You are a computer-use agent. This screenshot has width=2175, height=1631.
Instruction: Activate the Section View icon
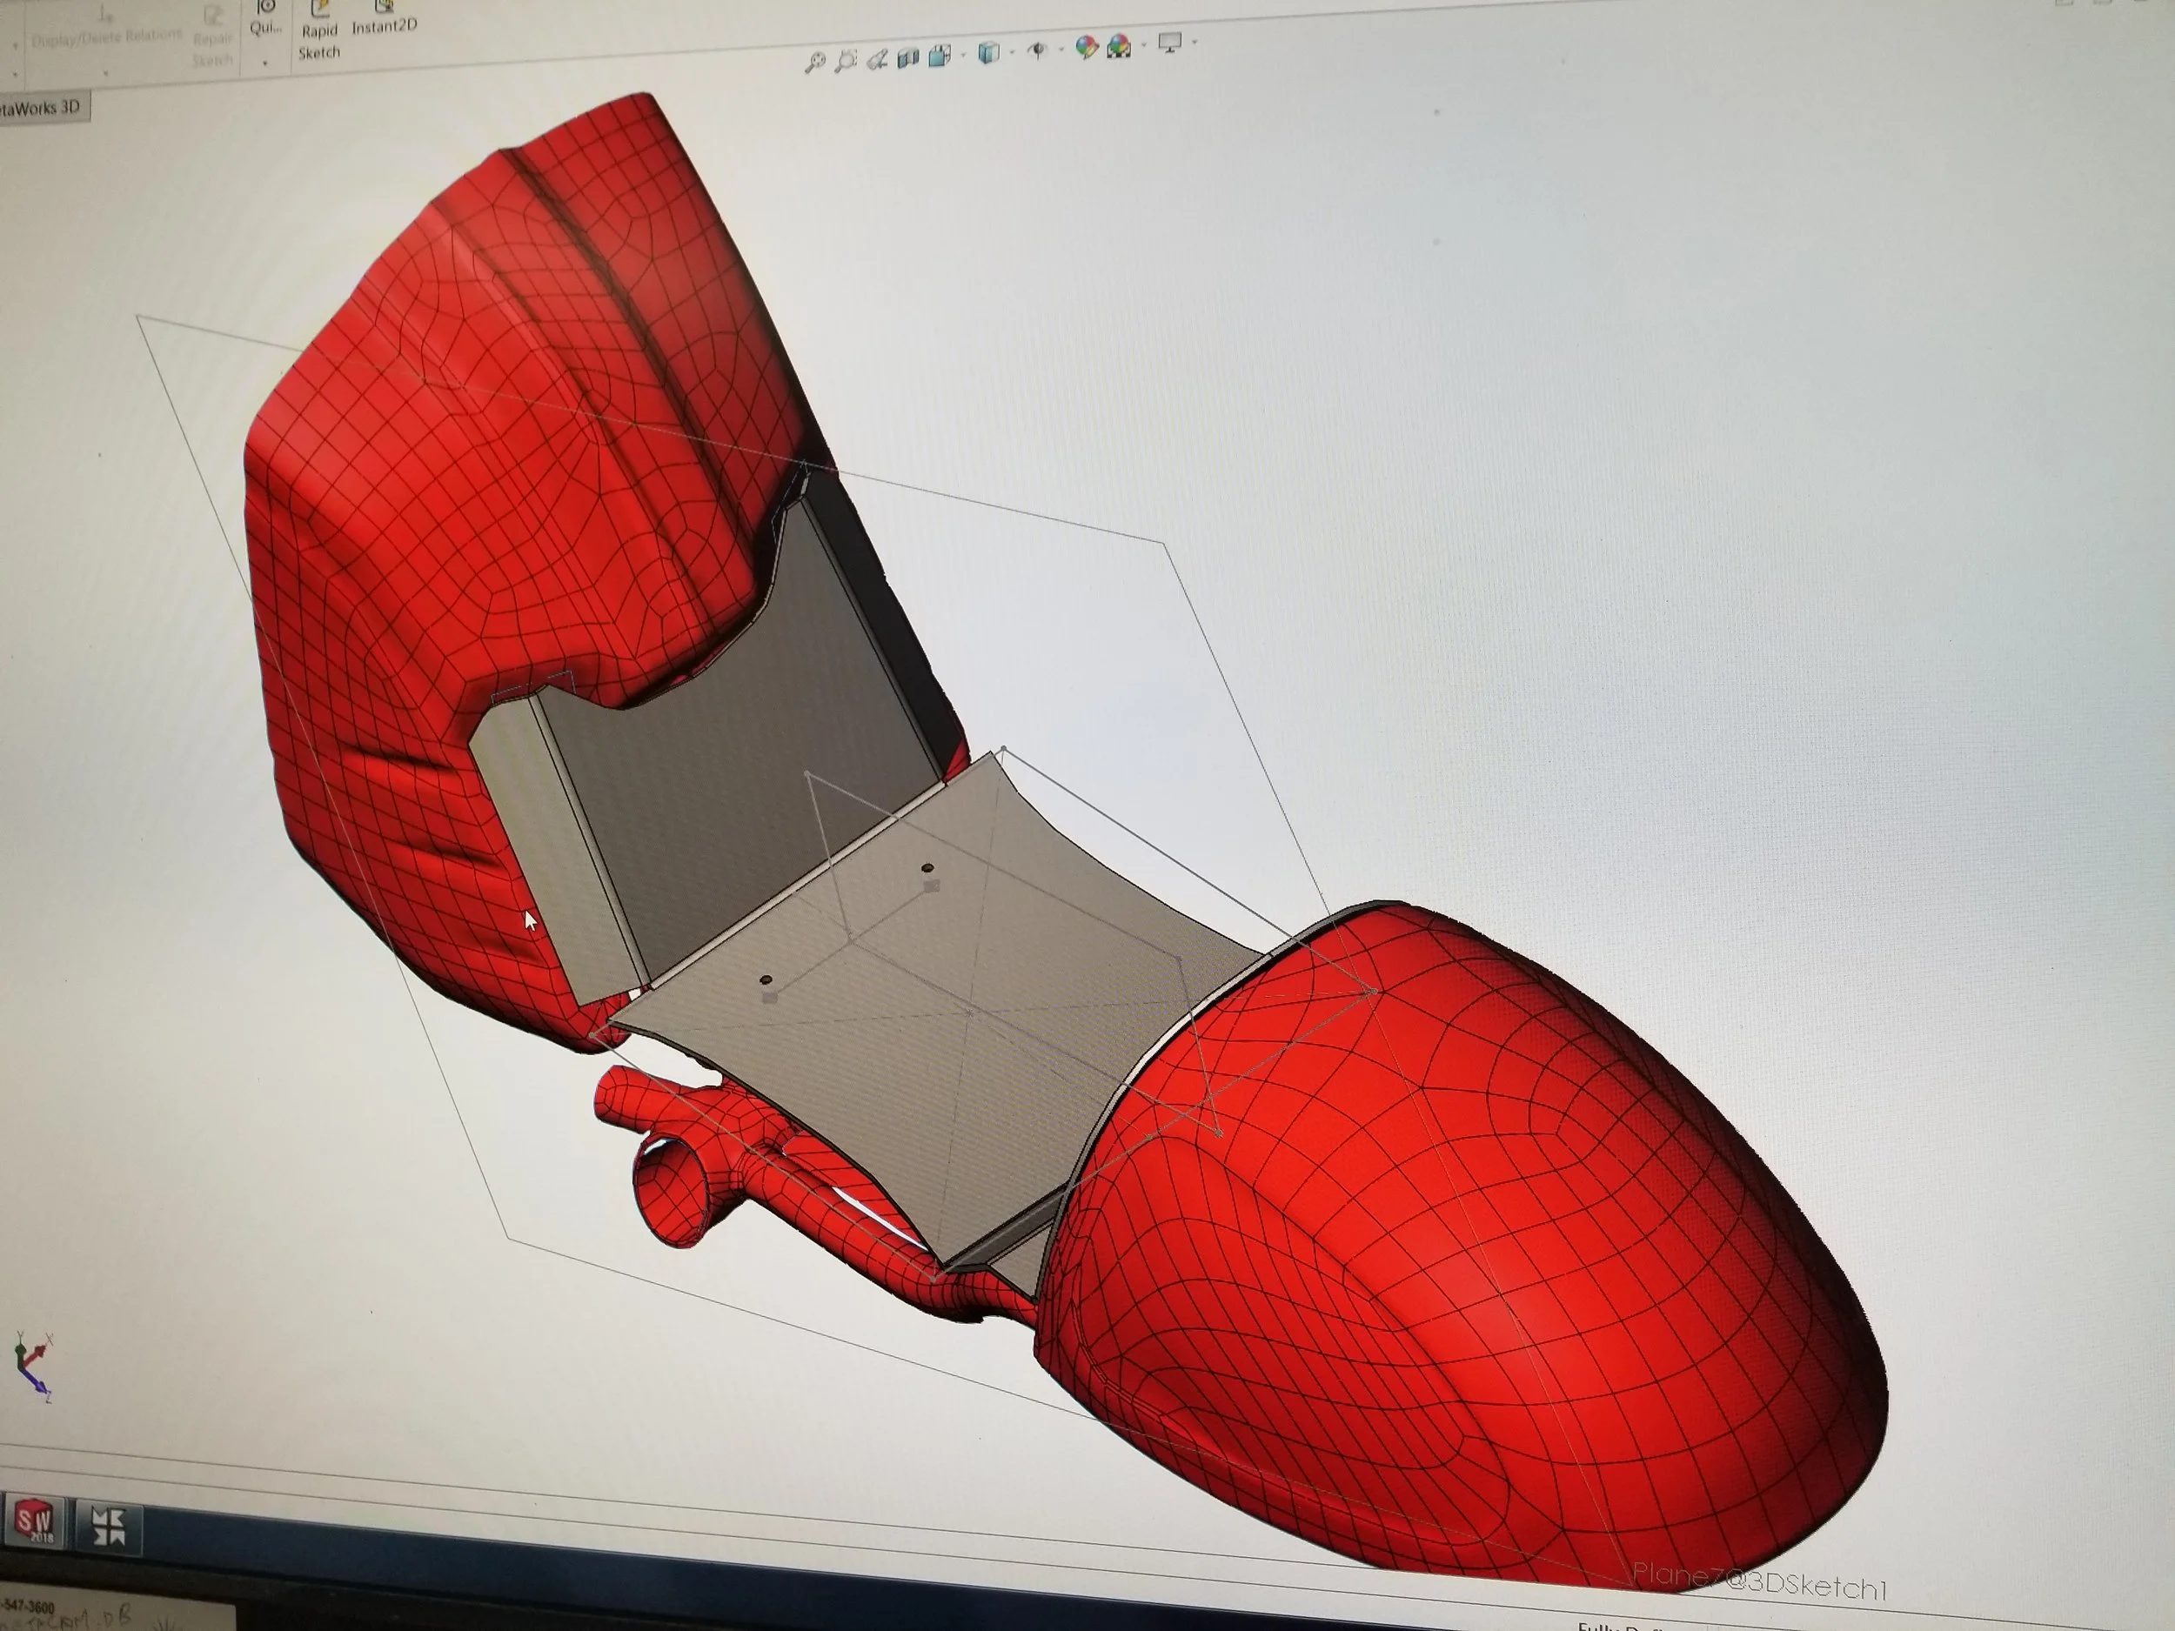click(907, 57)
